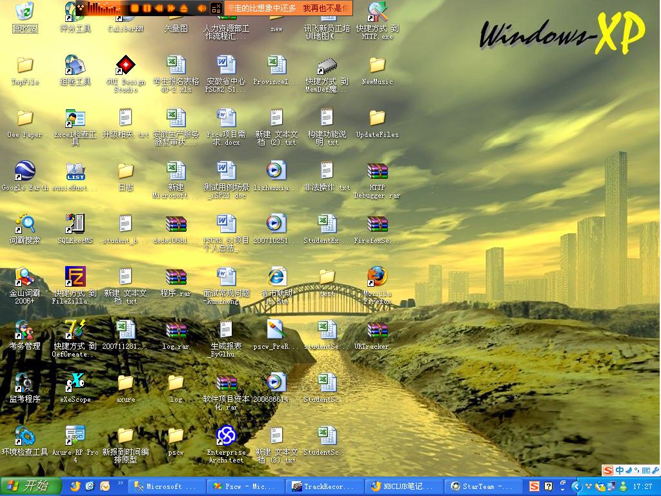Select the URTracker rar archive icon

(377, 331)
